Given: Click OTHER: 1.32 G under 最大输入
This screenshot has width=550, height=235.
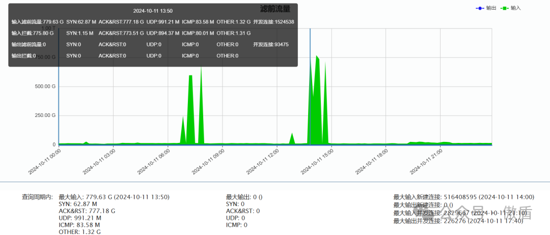Looking at the screenshot, I should pos(80,232).
